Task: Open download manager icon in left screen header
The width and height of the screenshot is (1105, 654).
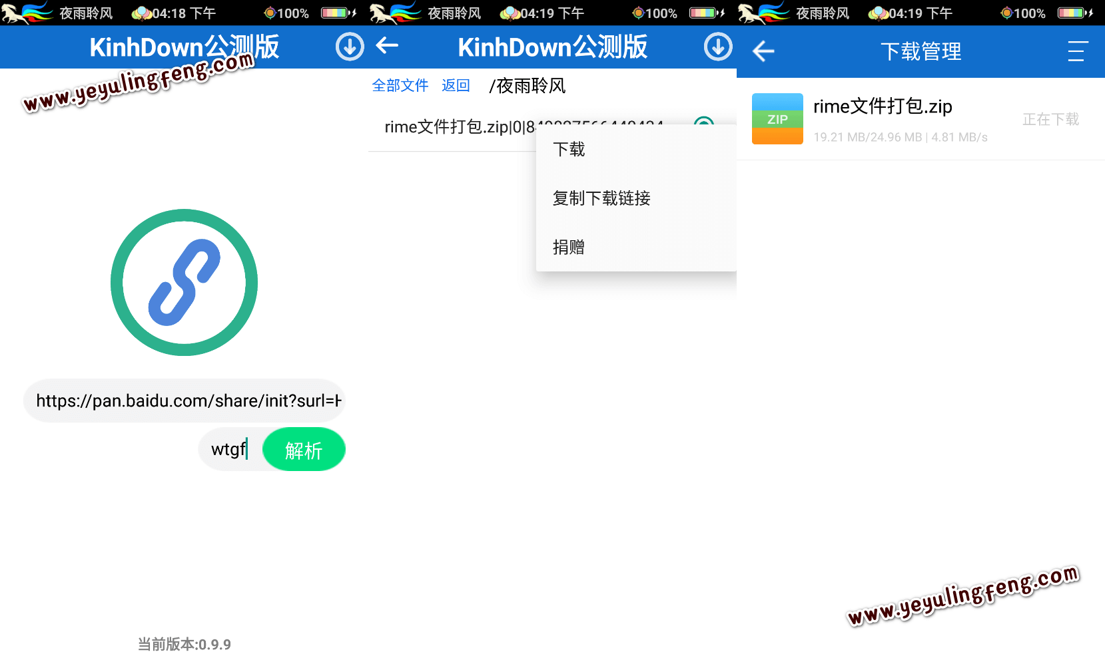Action: 350,47
